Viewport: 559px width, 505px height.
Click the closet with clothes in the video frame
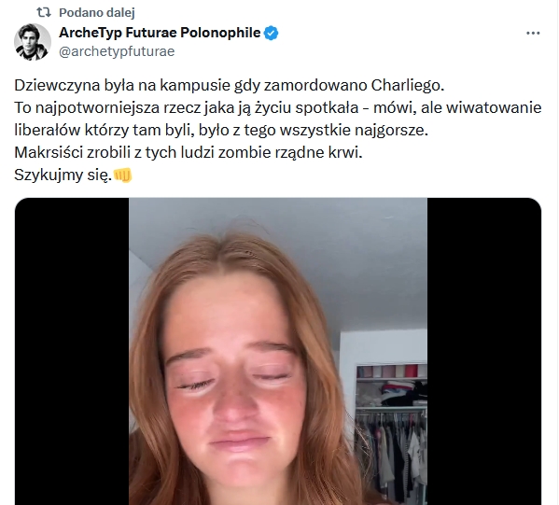[391, 428]
